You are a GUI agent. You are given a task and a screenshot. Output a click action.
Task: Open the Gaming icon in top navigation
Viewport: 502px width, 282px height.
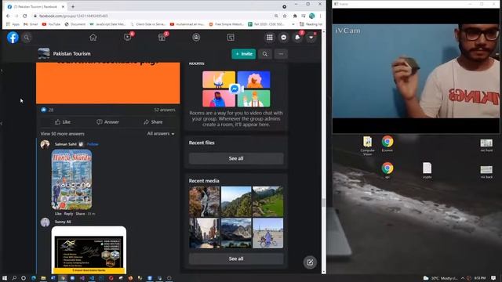click(231, 38)
